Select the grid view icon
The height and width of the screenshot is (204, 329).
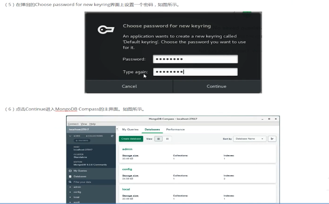click(167, 139)
